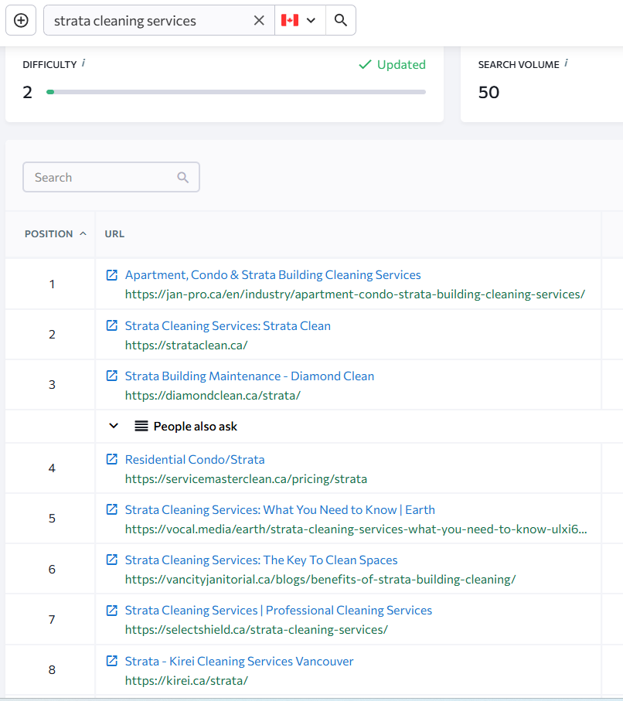The width and height of the screenshot is (623, 701).
Task: Click position number 1 cell
Action: 52,284
